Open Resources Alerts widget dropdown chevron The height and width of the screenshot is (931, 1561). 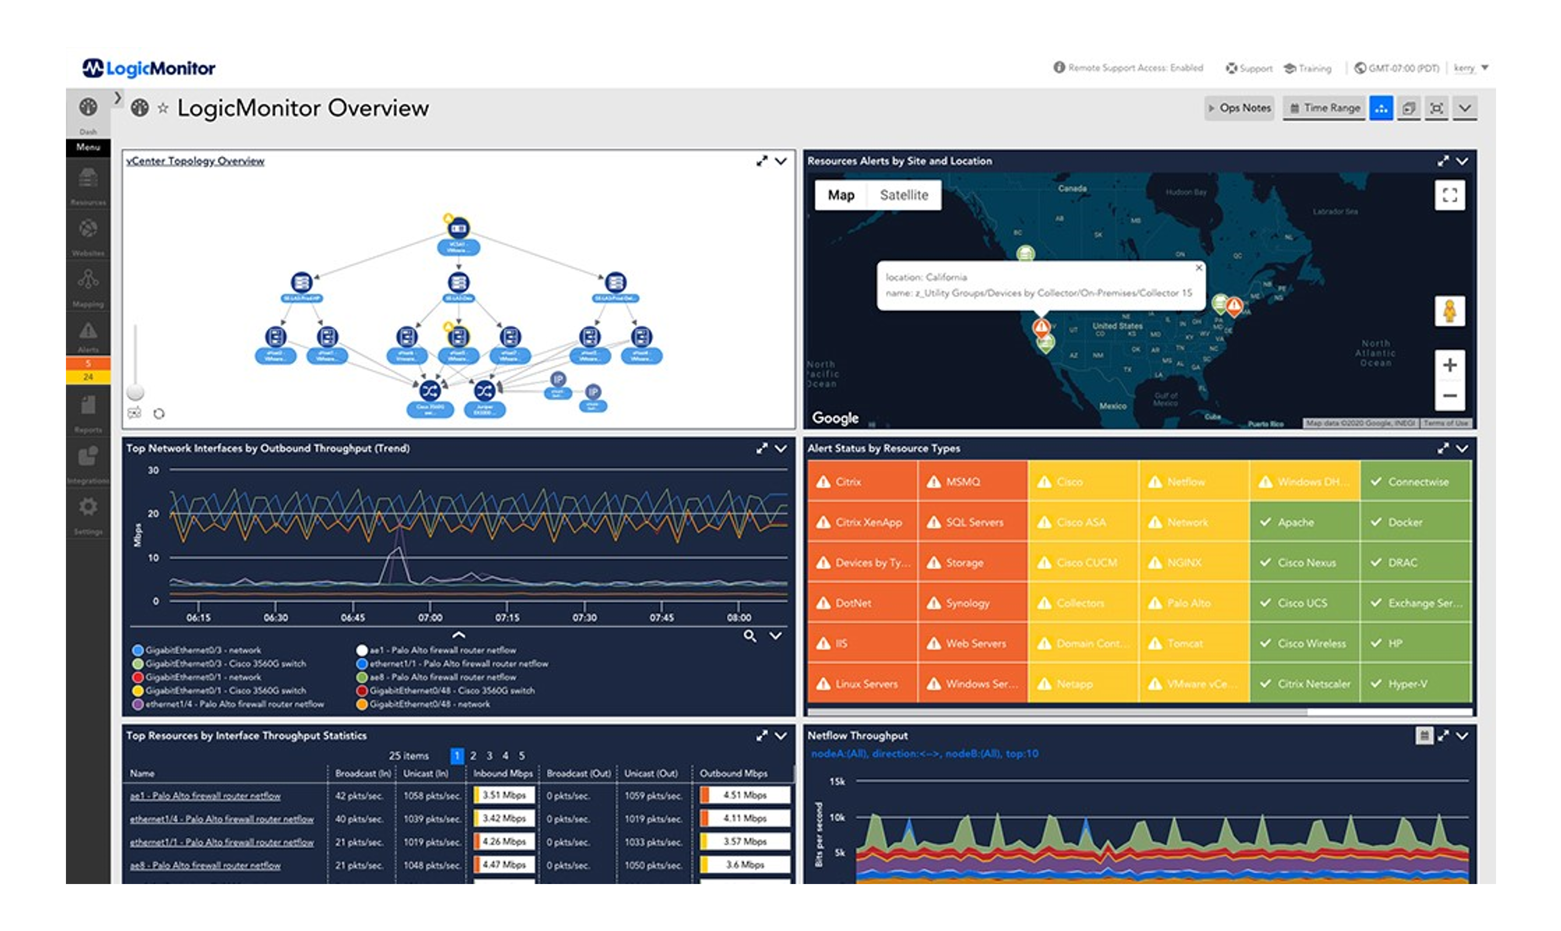point(1462,161)
